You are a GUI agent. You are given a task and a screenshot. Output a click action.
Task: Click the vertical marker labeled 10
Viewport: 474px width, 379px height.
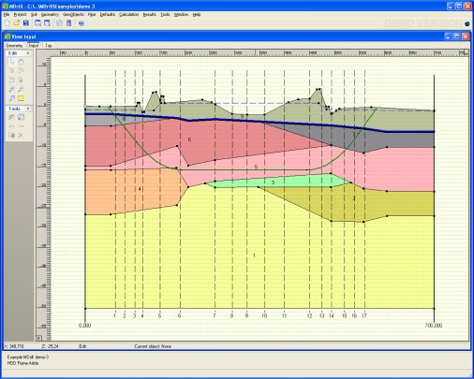[x=264, y=316]
